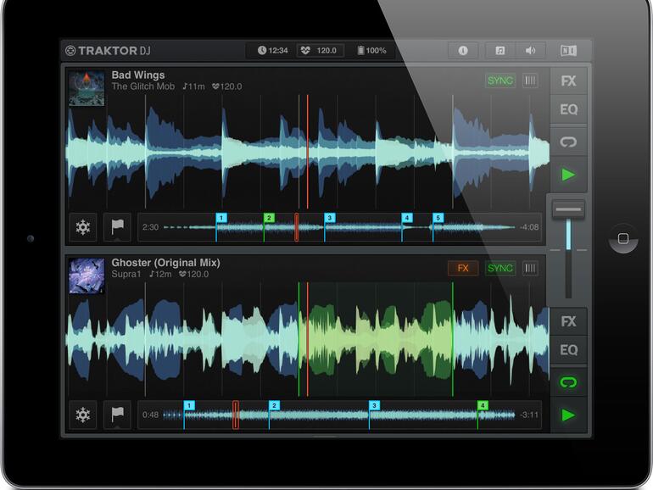The width and height of the screenshot is (653, 490).
Task: Tap elapsed time 0:48 on bottom deck
Action: point(150,415)
